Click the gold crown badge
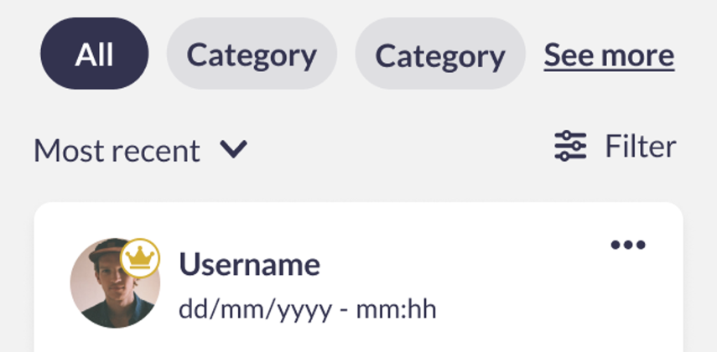 [140, 258]
